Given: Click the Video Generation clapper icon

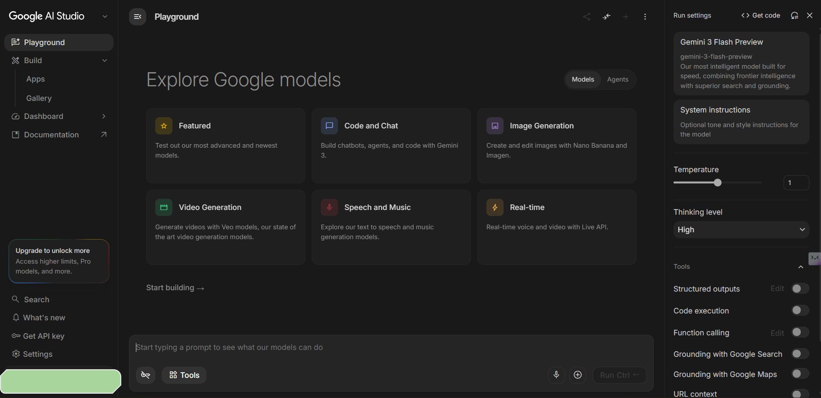Looking at the screenshot, I should (x=164, y=207).
